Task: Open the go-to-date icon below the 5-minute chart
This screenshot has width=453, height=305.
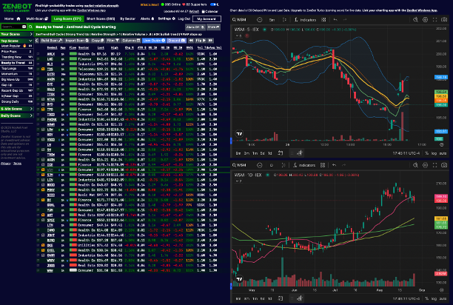Action: click(281, 153)
